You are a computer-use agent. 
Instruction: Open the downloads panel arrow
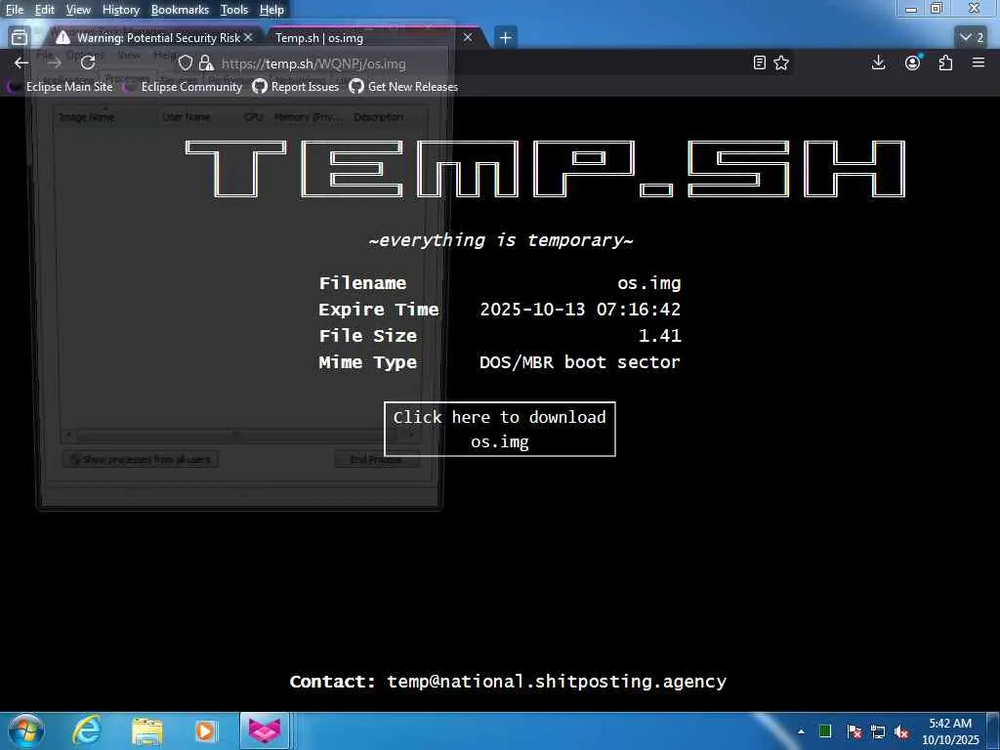[878, 62]
